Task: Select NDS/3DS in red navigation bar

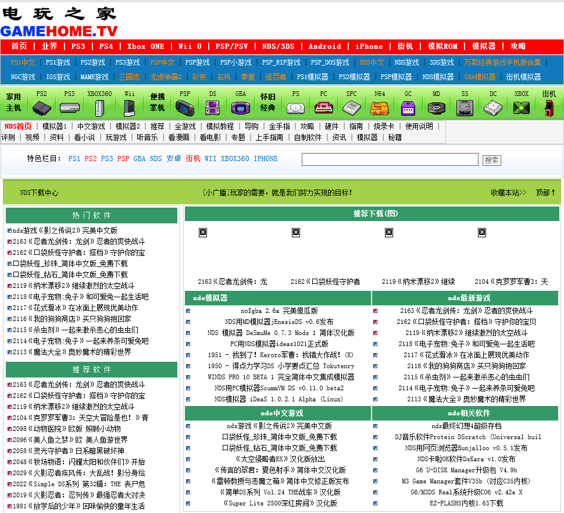Action: (x=278, y=47)
